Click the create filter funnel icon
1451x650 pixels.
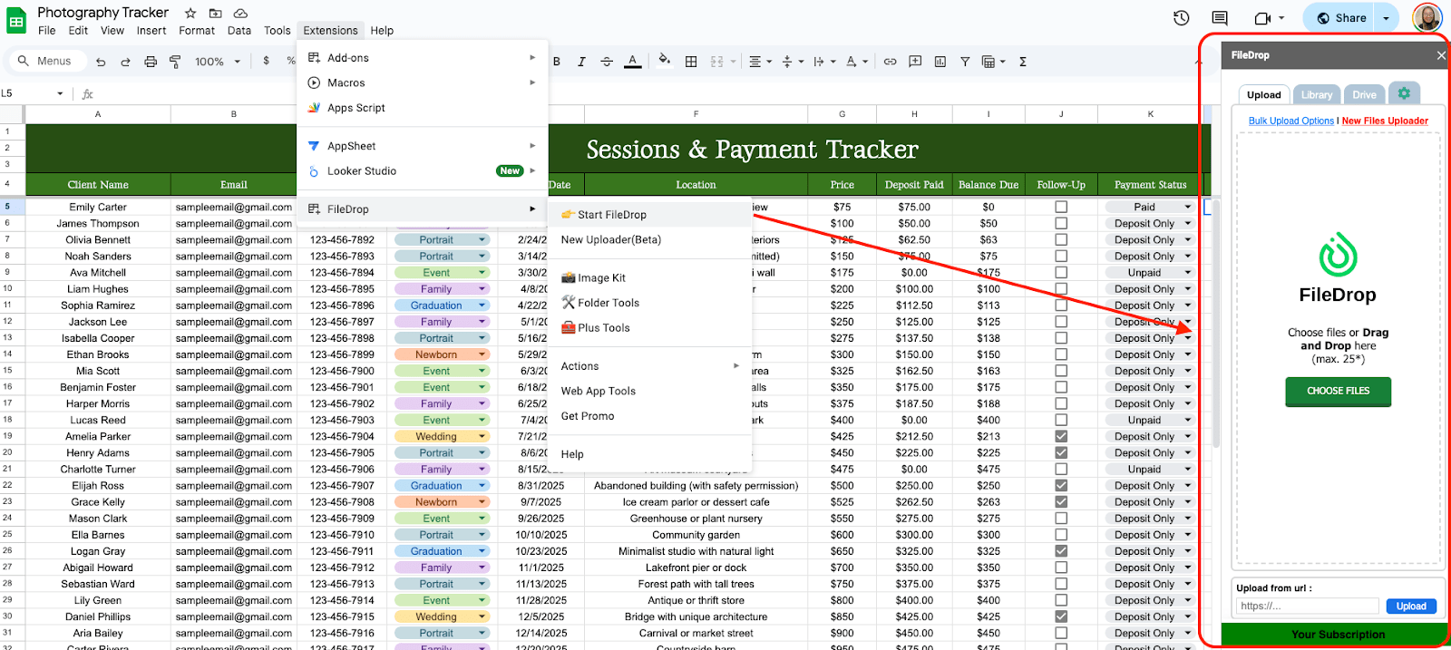tap(965, 62)
